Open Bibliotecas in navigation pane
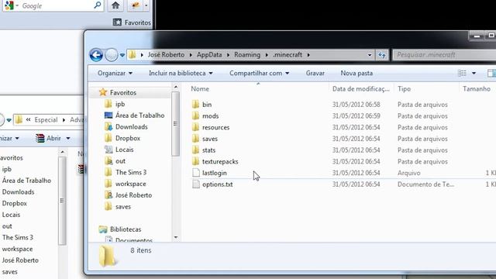The image size is (496, 279). pyautogui.click(x=126, y=229)
